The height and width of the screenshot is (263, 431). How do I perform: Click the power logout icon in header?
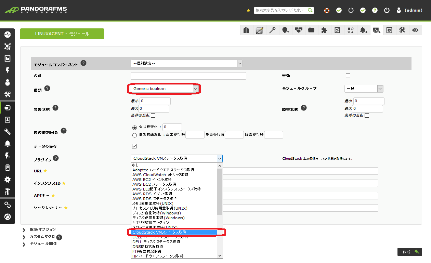(x=387, y=10)
